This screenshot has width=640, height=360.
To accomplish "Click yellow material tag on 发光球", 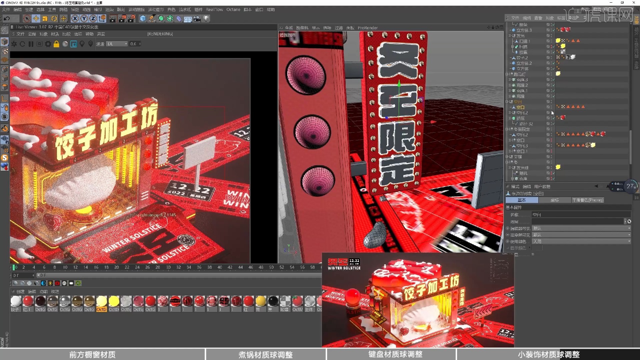I will [x=558, y=167].
